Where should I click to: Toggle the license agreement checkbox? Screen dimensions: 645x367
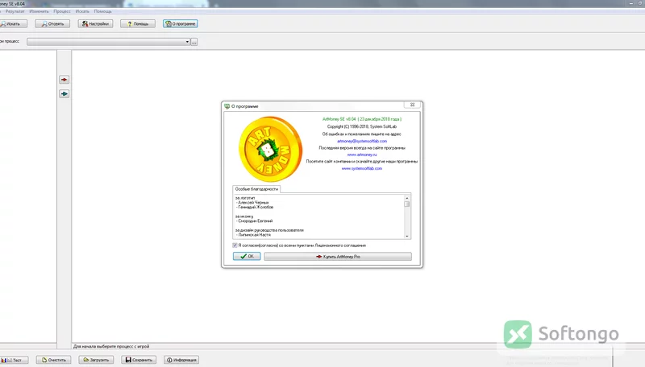tap(235, 245)
